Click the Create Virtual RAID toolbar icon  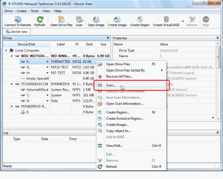[166, 21]
